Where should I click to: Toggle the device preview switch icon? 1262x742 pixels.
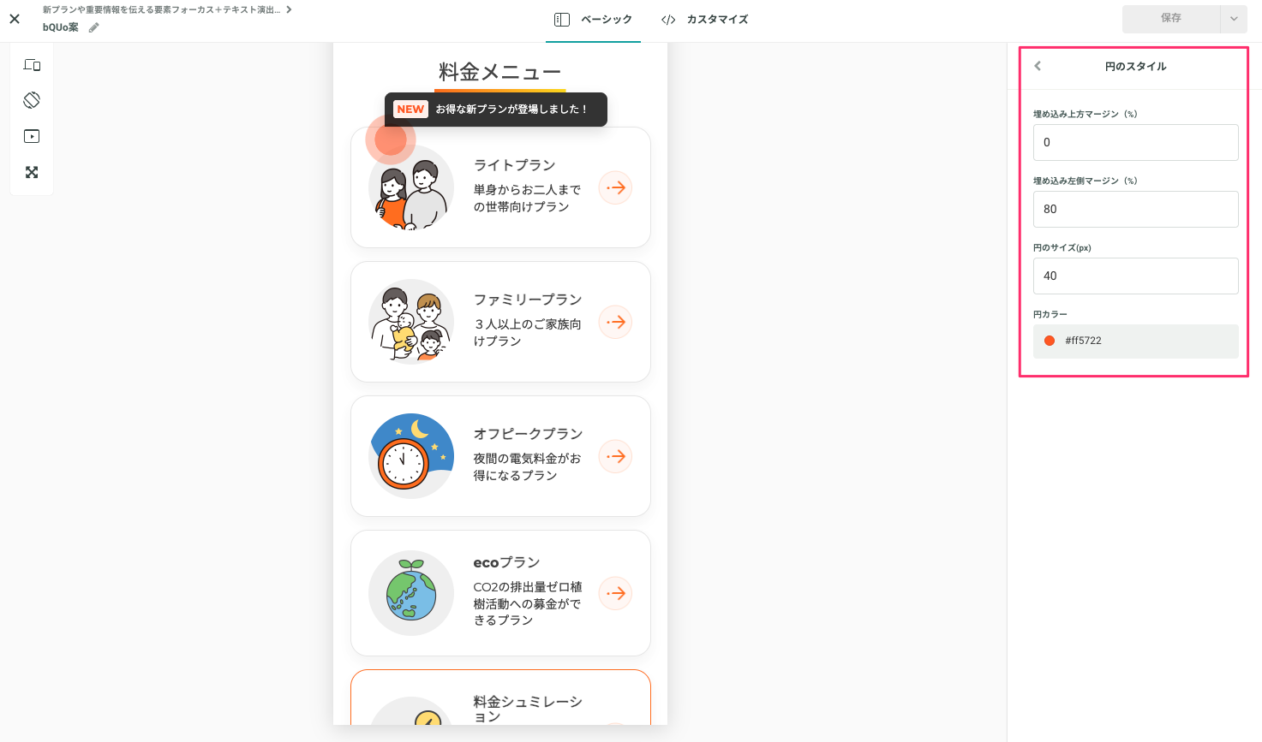(32, 65)
